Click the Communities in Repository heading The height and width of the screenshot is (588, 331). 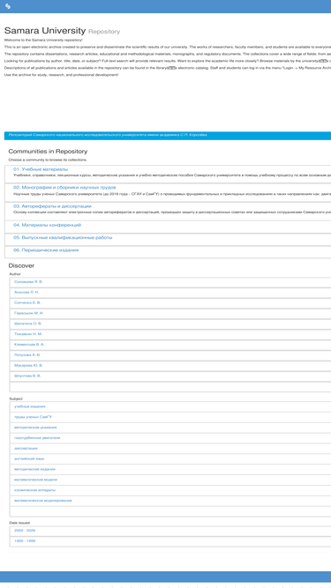click(48, 152)
